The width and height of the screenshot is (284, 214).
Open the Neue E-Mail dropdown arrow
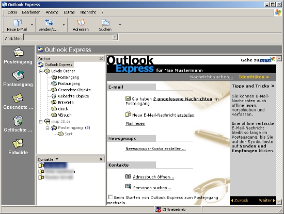click(x=32, y=25)
